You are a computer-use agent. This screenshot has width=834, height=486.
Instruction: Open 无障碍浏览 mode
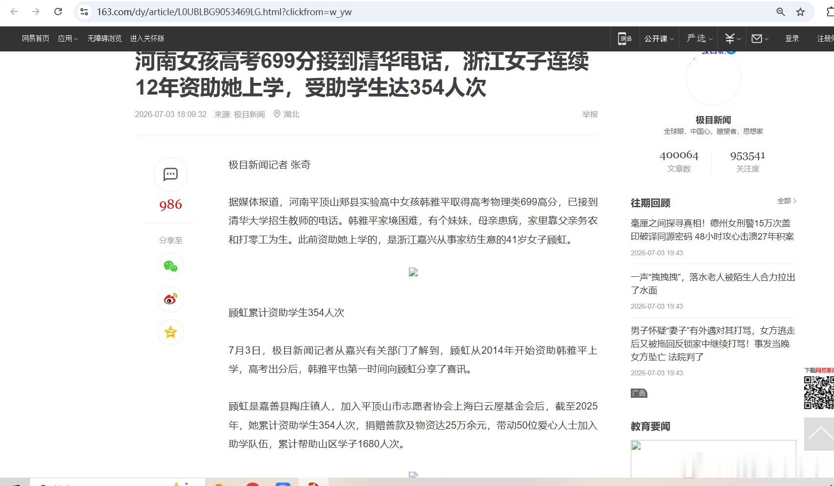[104, 39]
